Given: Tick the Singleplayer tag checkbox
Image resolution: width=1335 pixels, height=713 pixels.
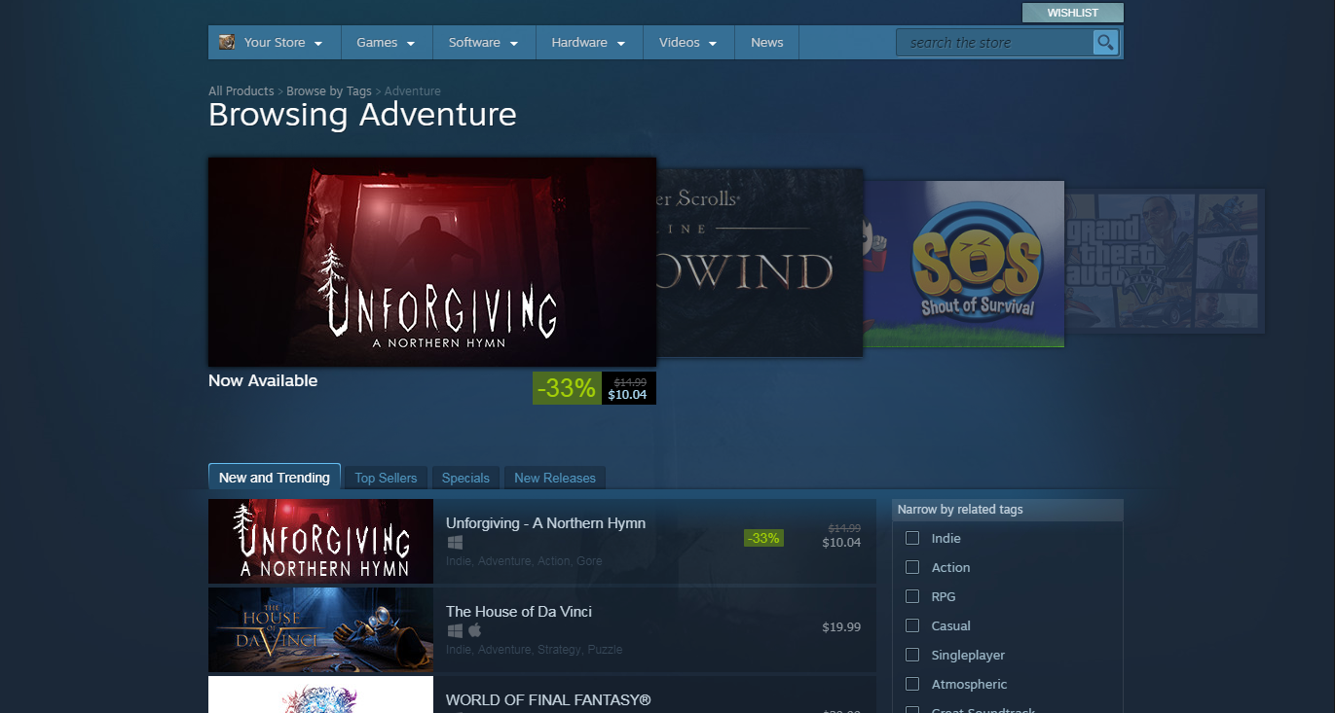Looking at the screenshot, I should coord(912,655).
